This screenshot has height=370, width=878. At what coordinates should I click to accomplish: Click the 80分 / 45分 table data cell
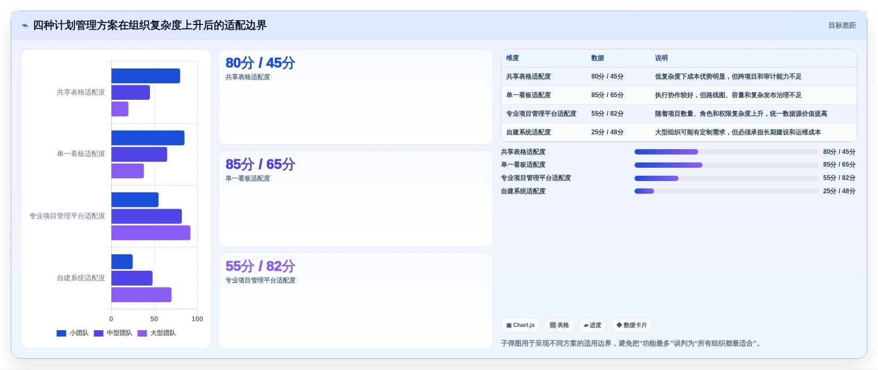[607, 77]
